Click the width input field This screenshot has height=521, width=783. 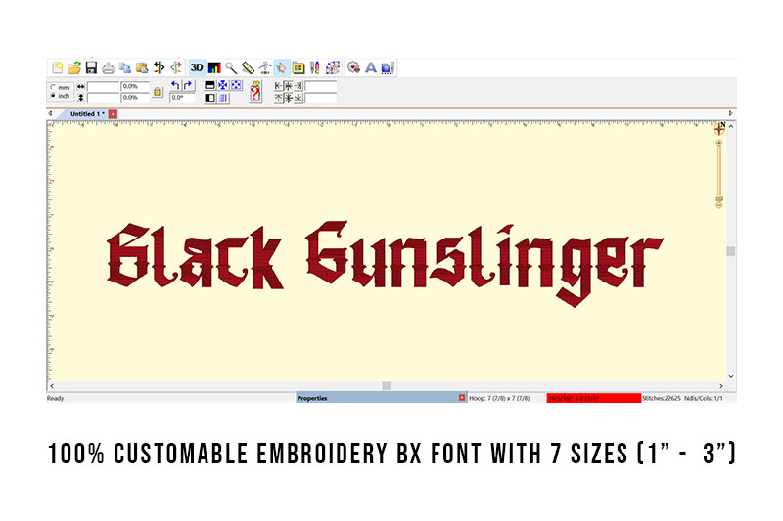[x=104, y=87]
